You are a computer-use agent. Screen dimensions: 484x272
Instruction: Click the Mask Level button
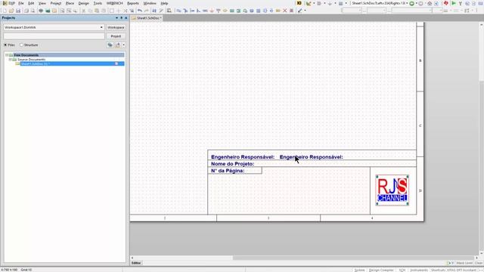click(x=464, y=263)
